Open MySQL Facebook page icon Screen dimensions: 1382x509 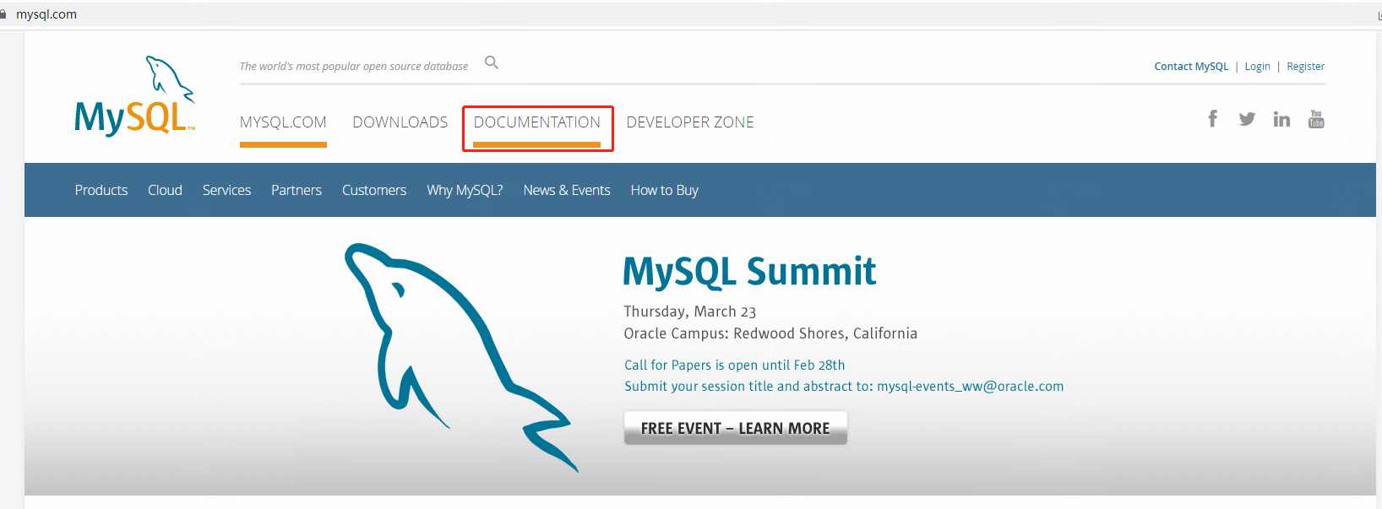(1212, 119)
